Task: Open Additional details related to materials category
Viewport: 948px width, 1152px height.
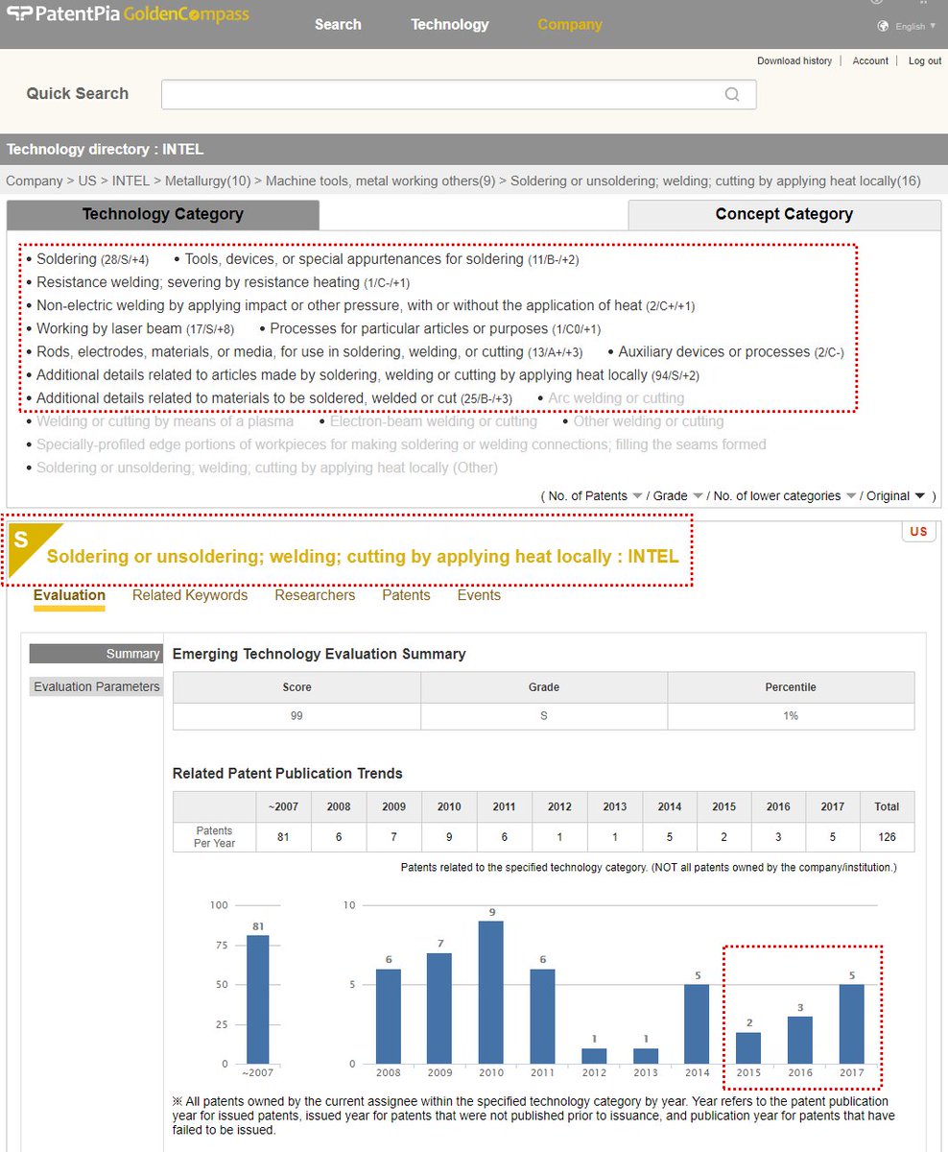Action: pos(274,397)
